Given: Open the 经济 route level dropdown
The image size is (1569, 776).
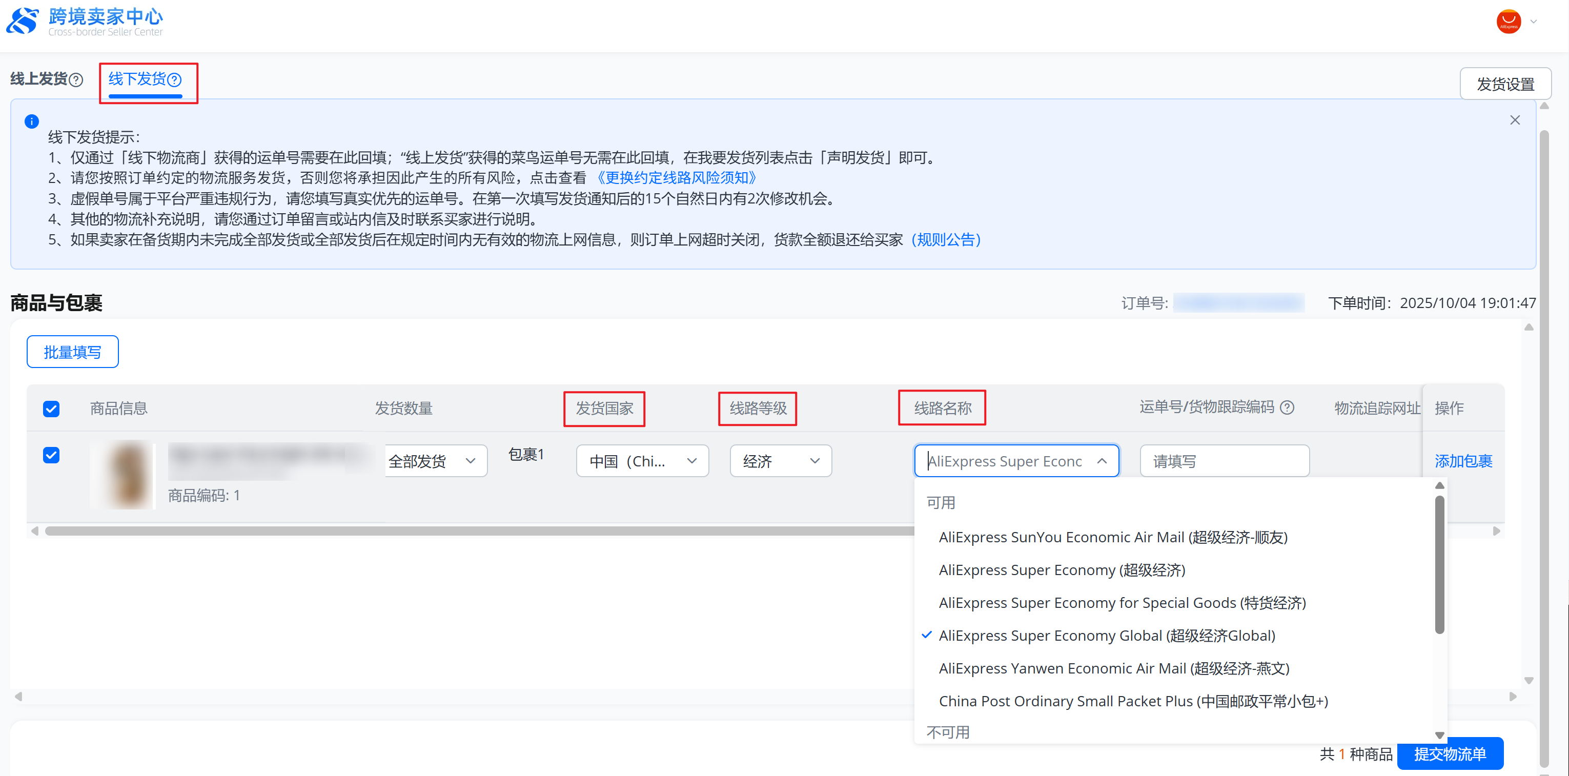Looking at the screenshot, I should click(780, 461).
